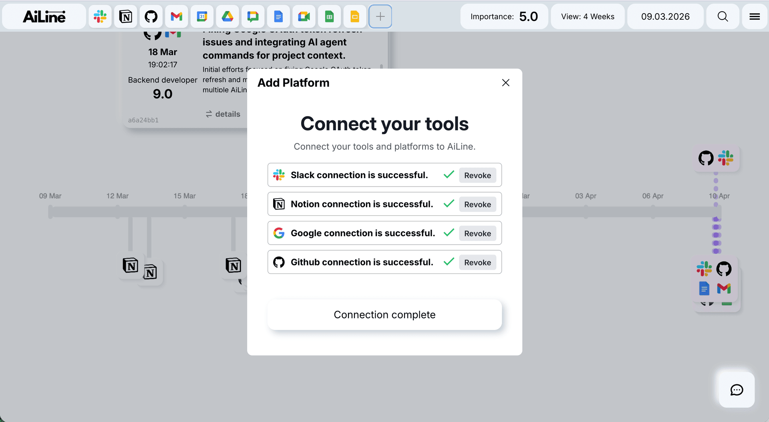Click the second overlapping Notion event icon
The image size is (769, 422).
tap(150, 273)
